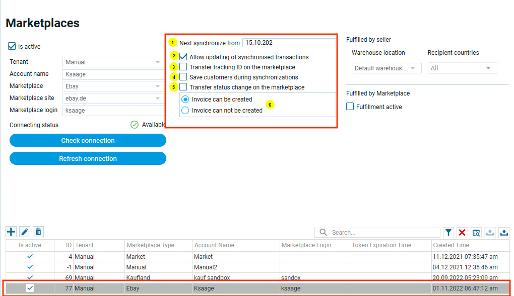
Task: Uncheck the Is active checkbox
Action: tap(12, 46)
